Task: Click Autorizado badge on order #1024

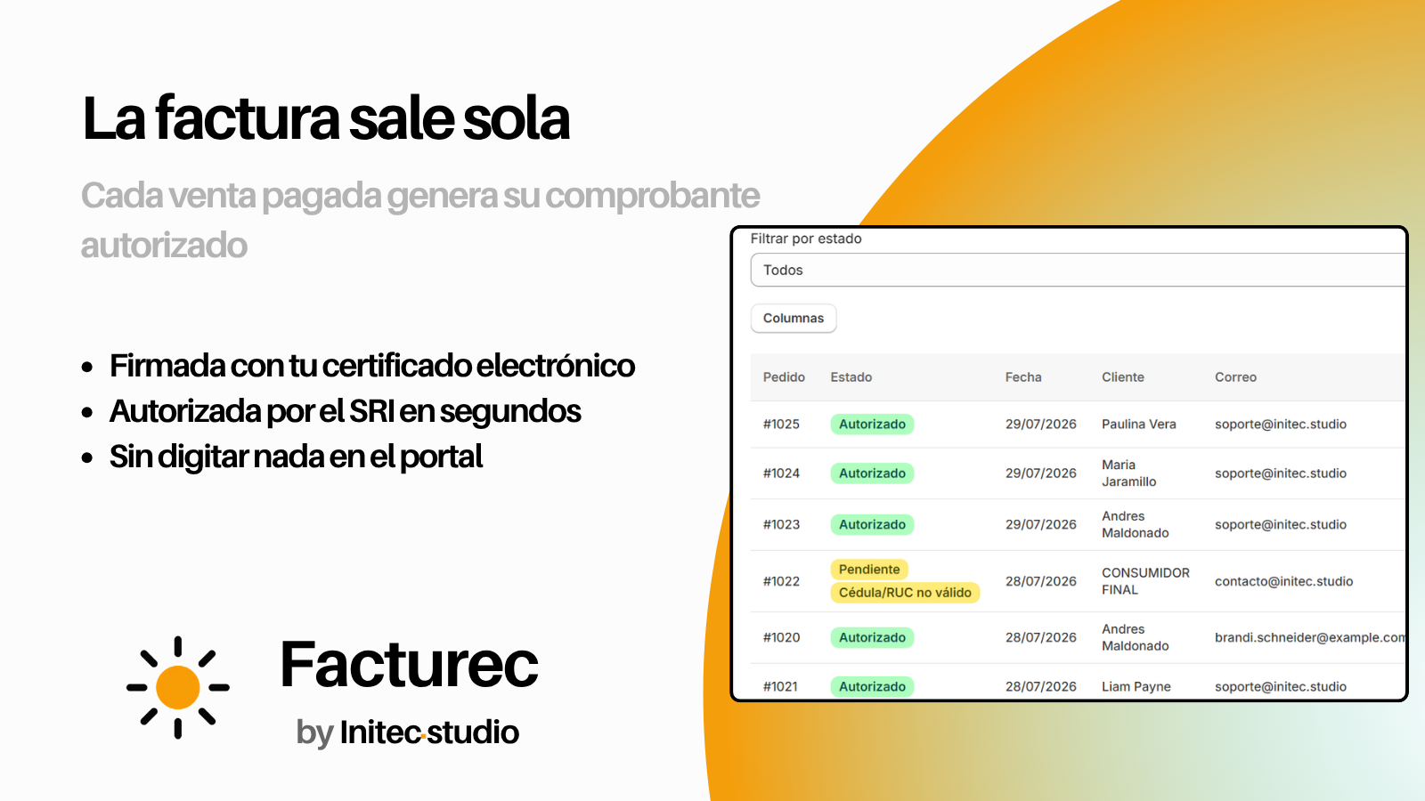Action: pyautogui.click(x=872, y=473)
